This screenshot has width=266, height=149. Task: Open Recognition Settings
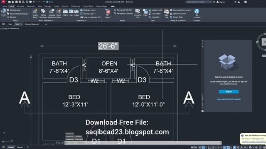(x=123, y=14)
